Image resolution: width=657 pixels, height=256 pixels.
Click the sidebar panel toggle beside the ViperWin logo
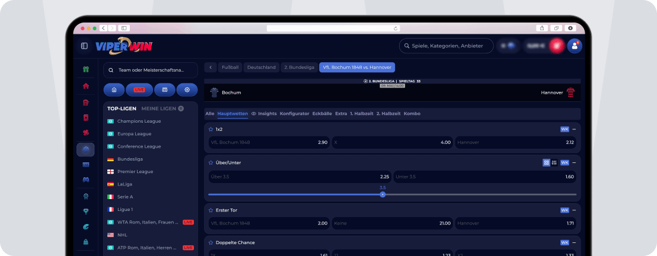pyautogui.click(x=84, y=46)
